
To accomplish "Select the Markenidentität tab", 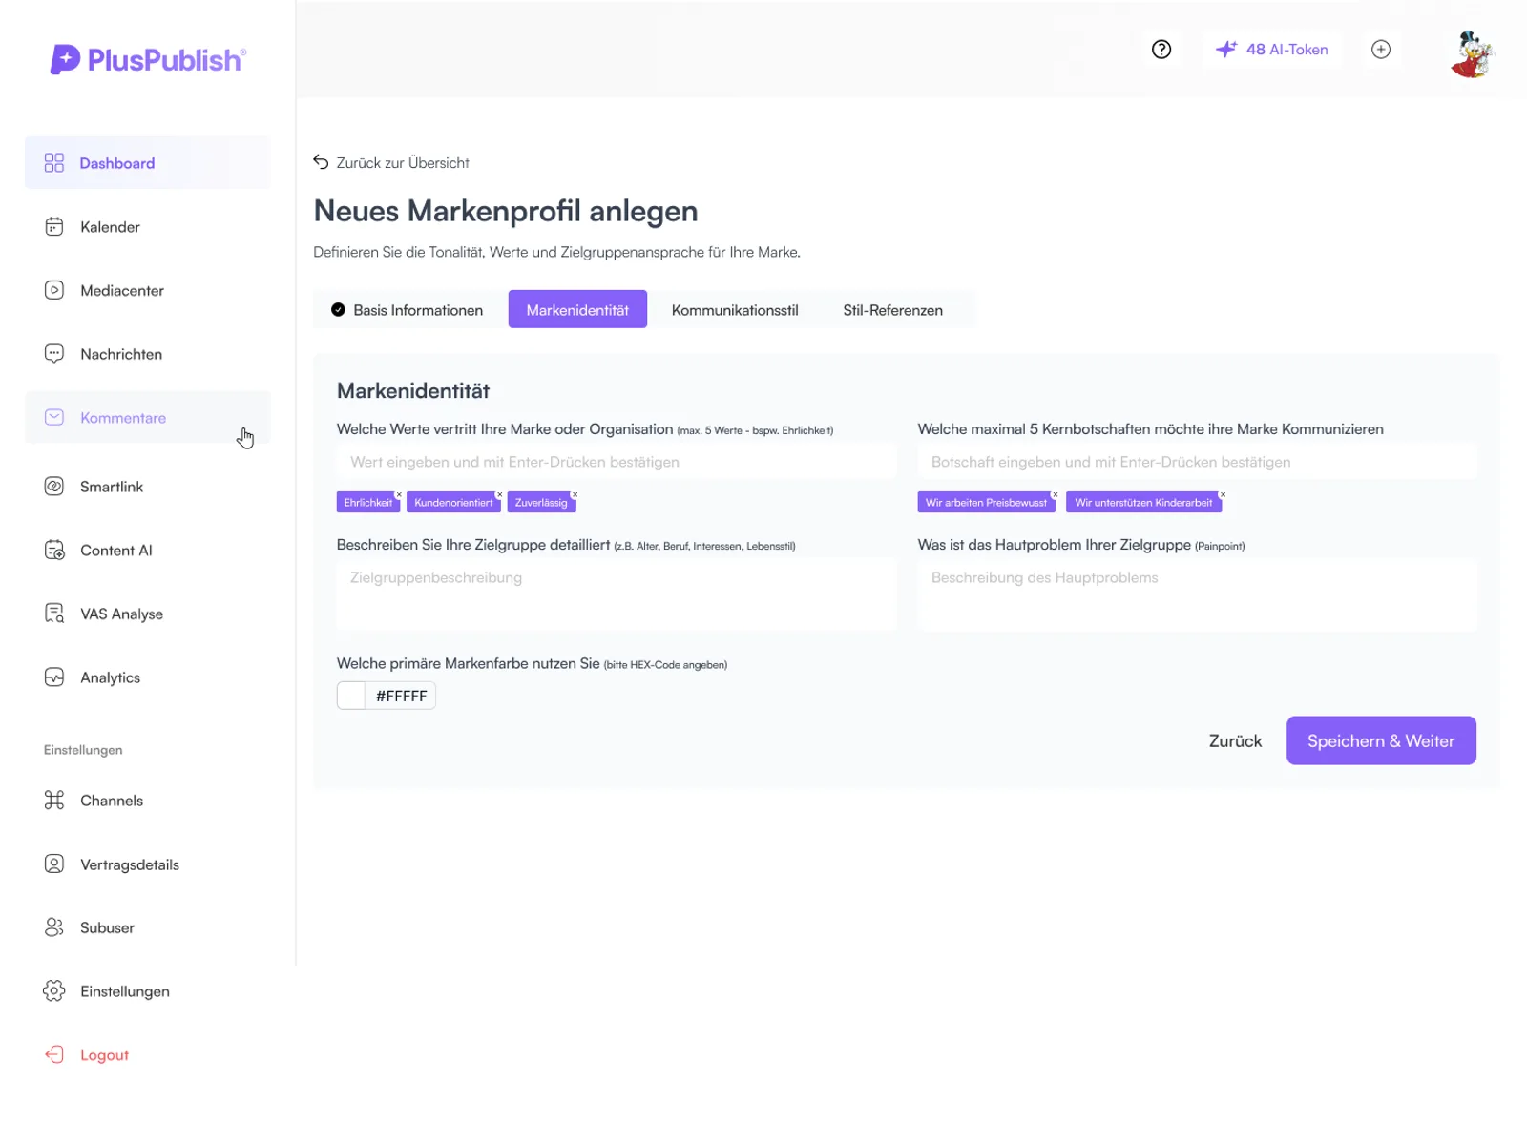I will [577, 310].
